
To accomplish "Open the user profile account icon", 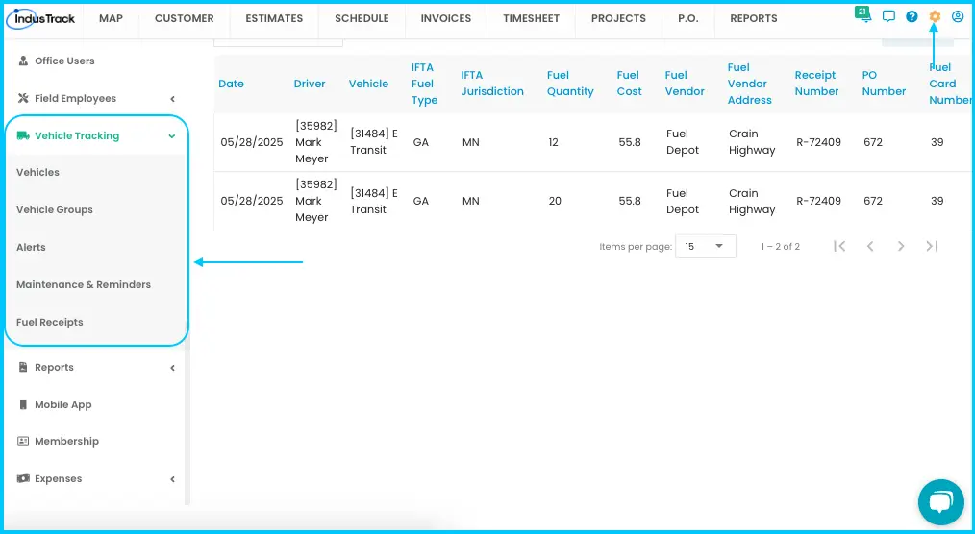I will pyautogui.click(x=958, y=16).
